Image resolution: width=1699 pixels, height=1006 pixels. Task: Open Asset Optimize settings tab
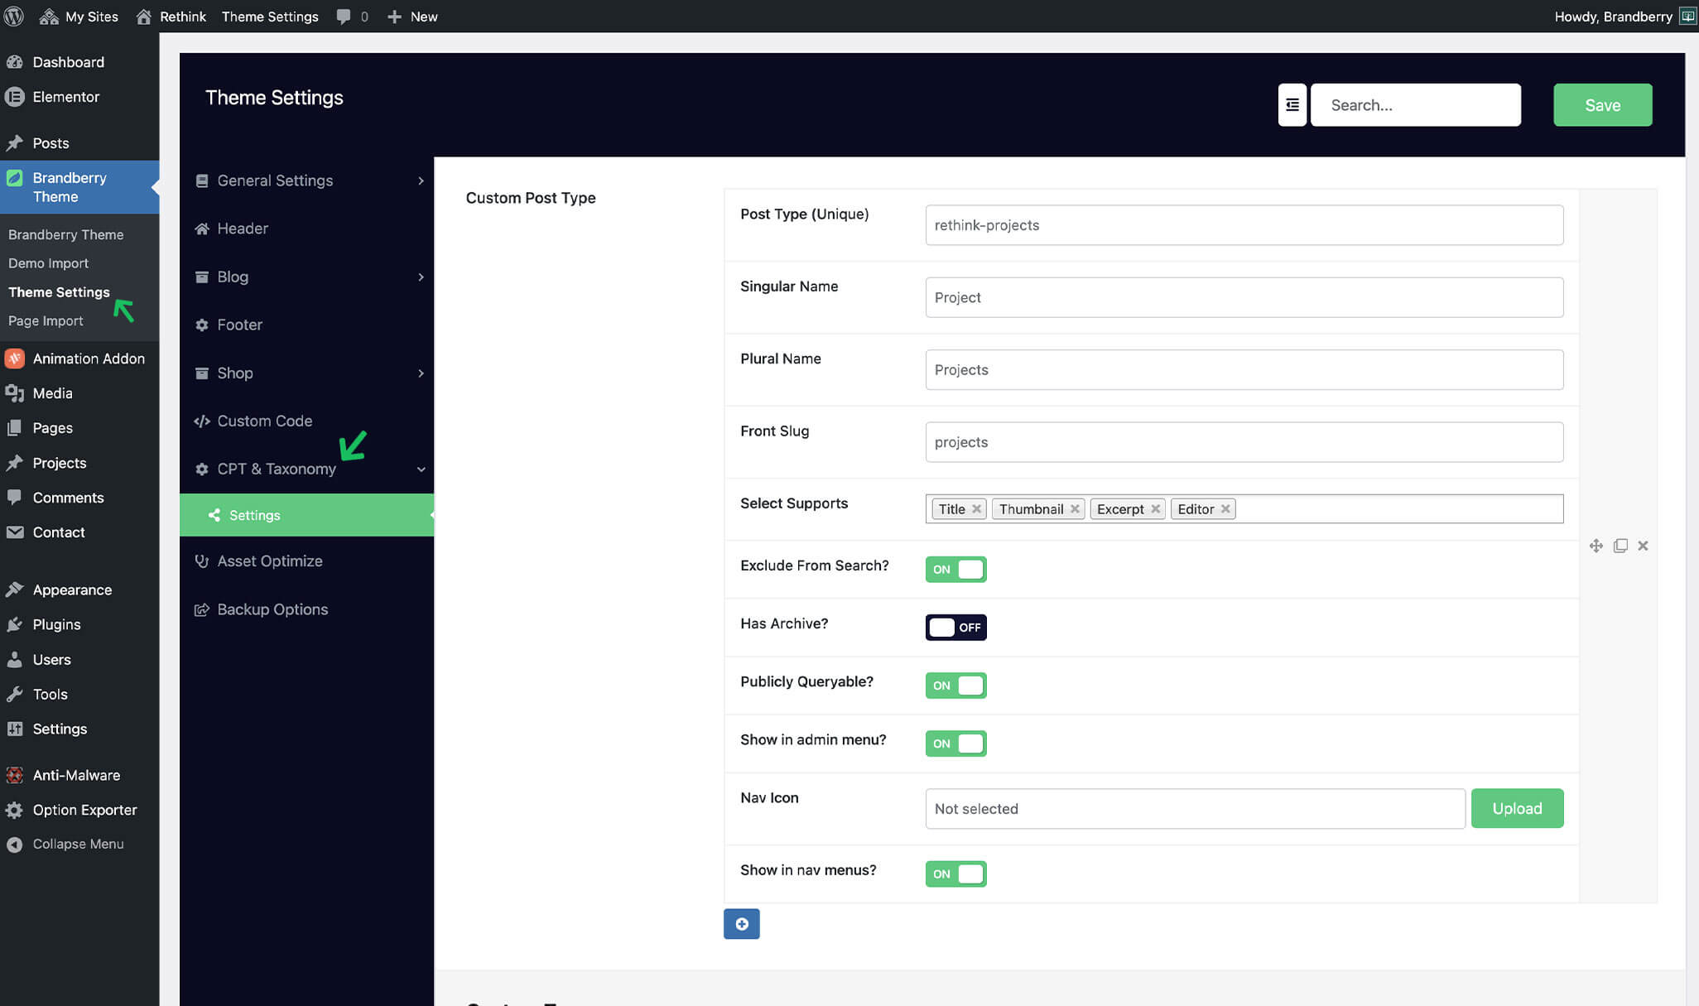click(x=270, y=561)
